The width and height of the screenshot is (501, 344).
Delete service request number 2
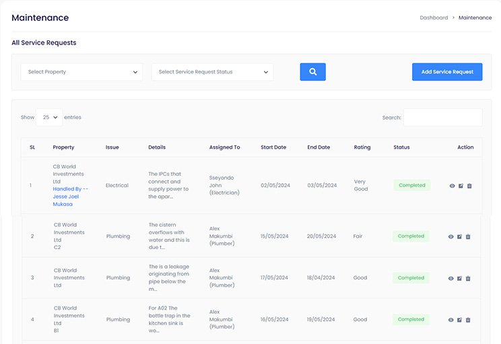click(468, 237)
